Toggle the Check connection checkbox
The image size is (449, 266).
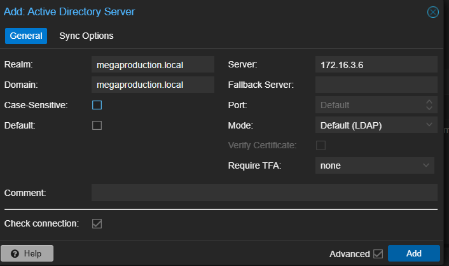click(x=97, y=223)
